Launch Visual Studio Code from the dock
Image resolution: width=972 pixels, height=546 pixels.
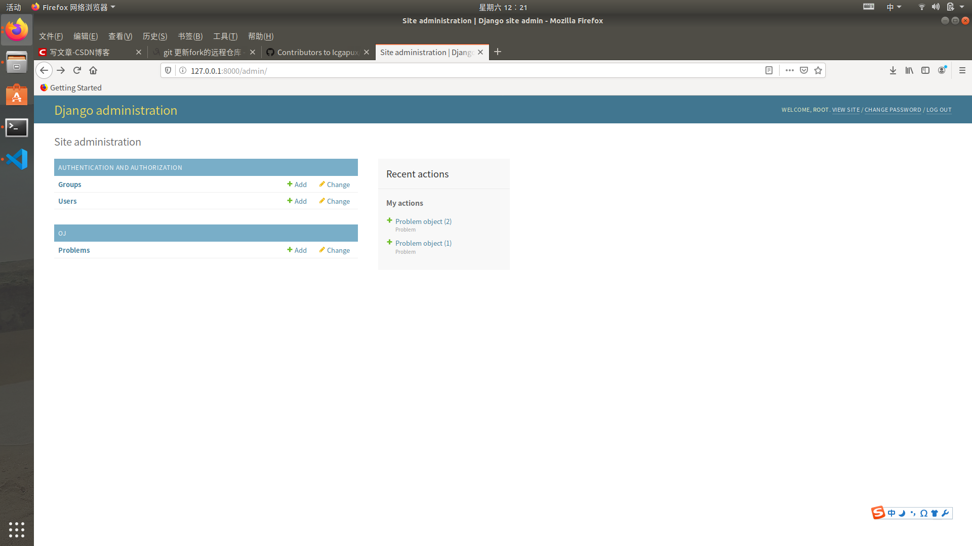17,159
